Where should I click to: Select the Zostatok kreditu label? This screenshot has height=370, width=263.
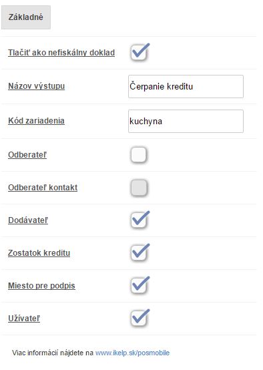(x=39, y=253)
